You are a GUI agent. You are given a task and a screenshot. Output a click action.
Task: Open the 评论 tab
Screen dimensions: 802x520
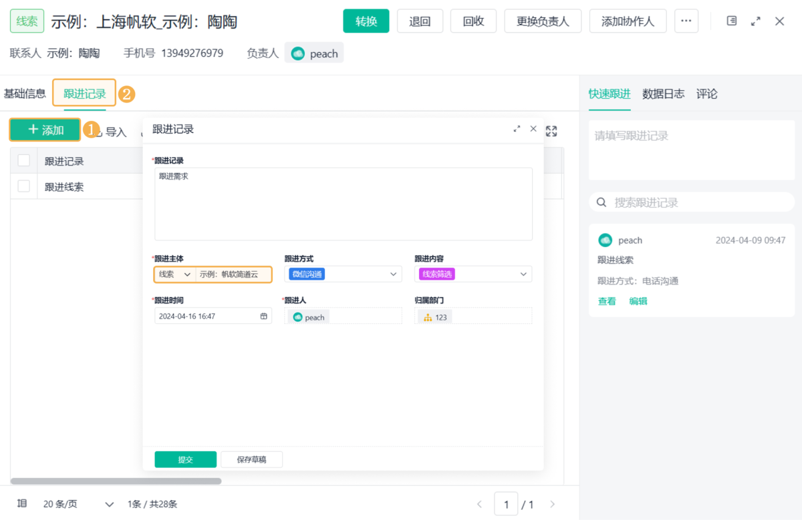(707, 94)
